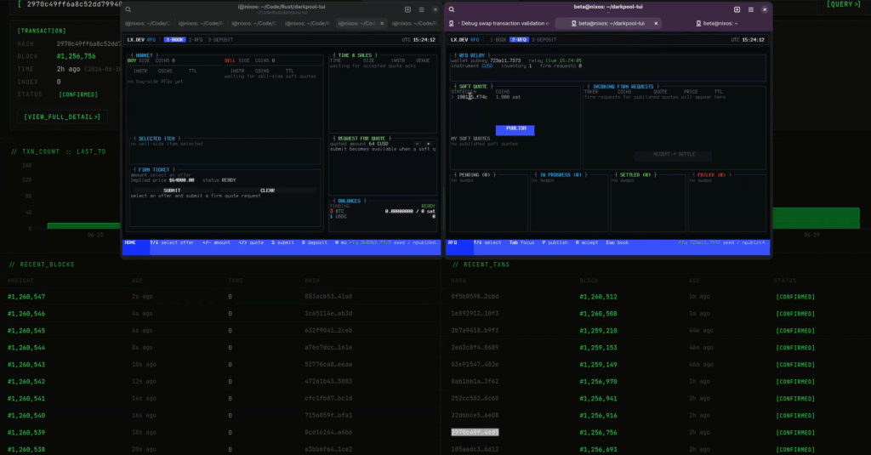This screenshot has width=871, height=455.
Task: Click the ACCEPT + SETTLE button
Action: click(674, 155)
